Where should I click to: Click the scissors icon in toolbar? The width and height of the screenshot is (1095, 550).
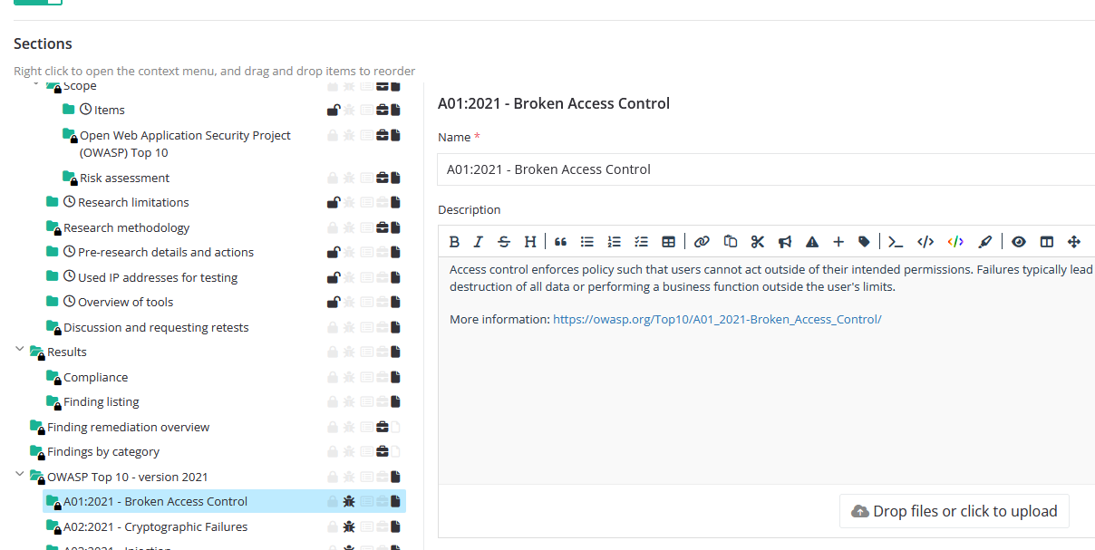(758, 242)
